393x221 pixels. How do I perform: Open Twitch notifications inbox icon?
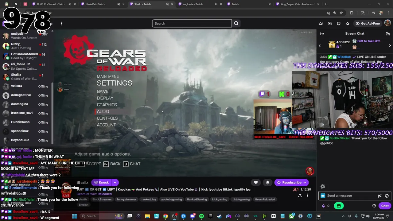tap(329, 23)
